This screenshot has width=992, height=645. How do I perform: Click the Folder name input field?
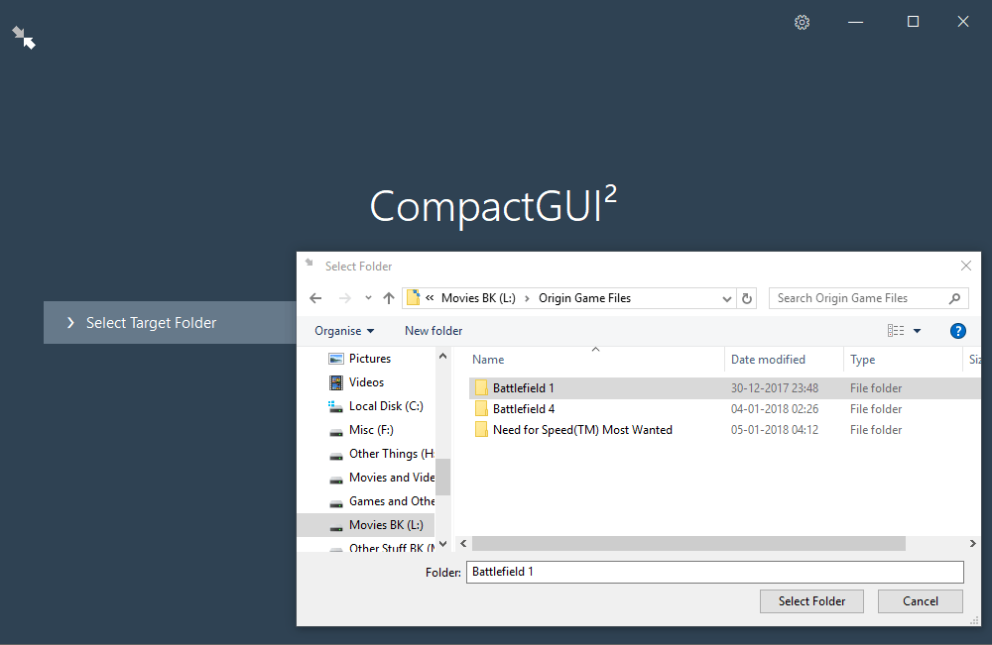tap(715, 573)
